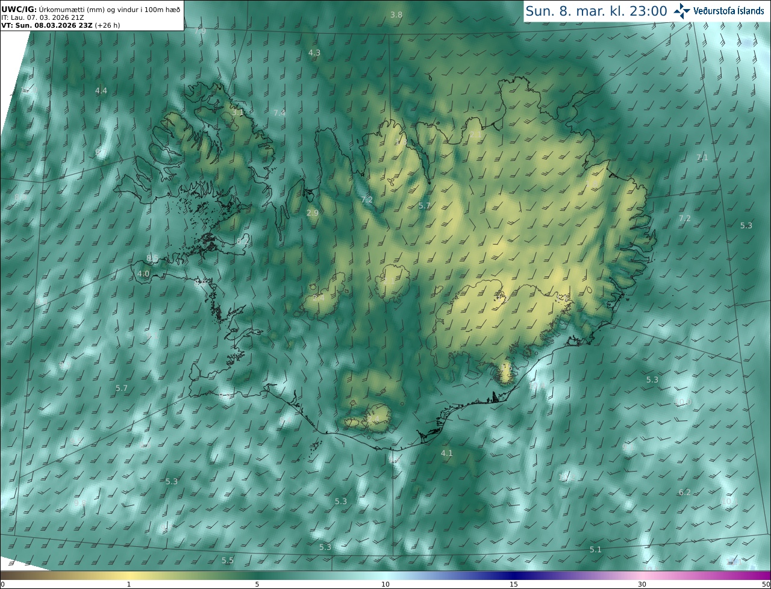This screenshot has height=589, width=771.
Task: Click the 2.9 value on the map
Action: coord(313,213)
